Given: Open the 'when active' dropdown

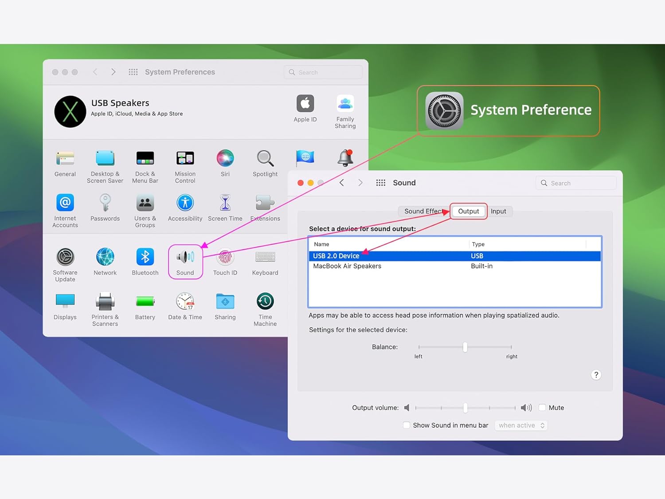Looking at the screenshot, I should tap(521, 425).
